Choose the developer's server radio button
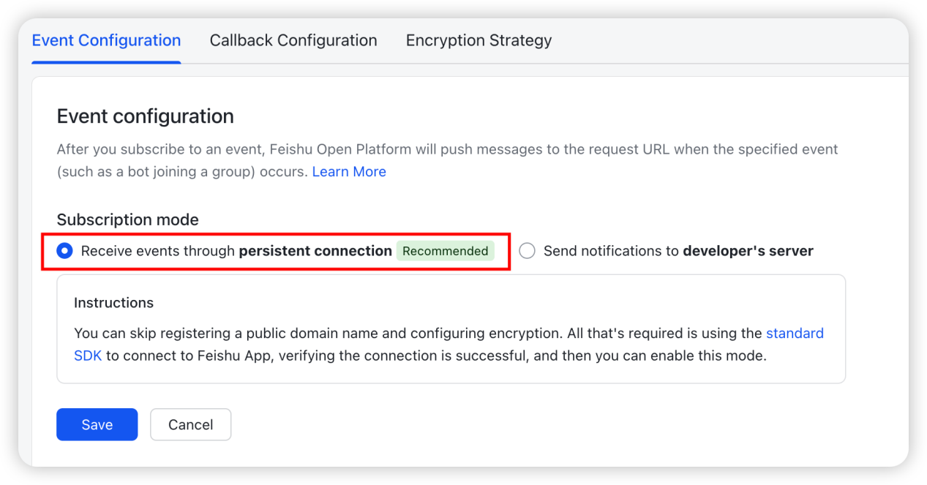927x485 pixels. (x=527, y=251)
